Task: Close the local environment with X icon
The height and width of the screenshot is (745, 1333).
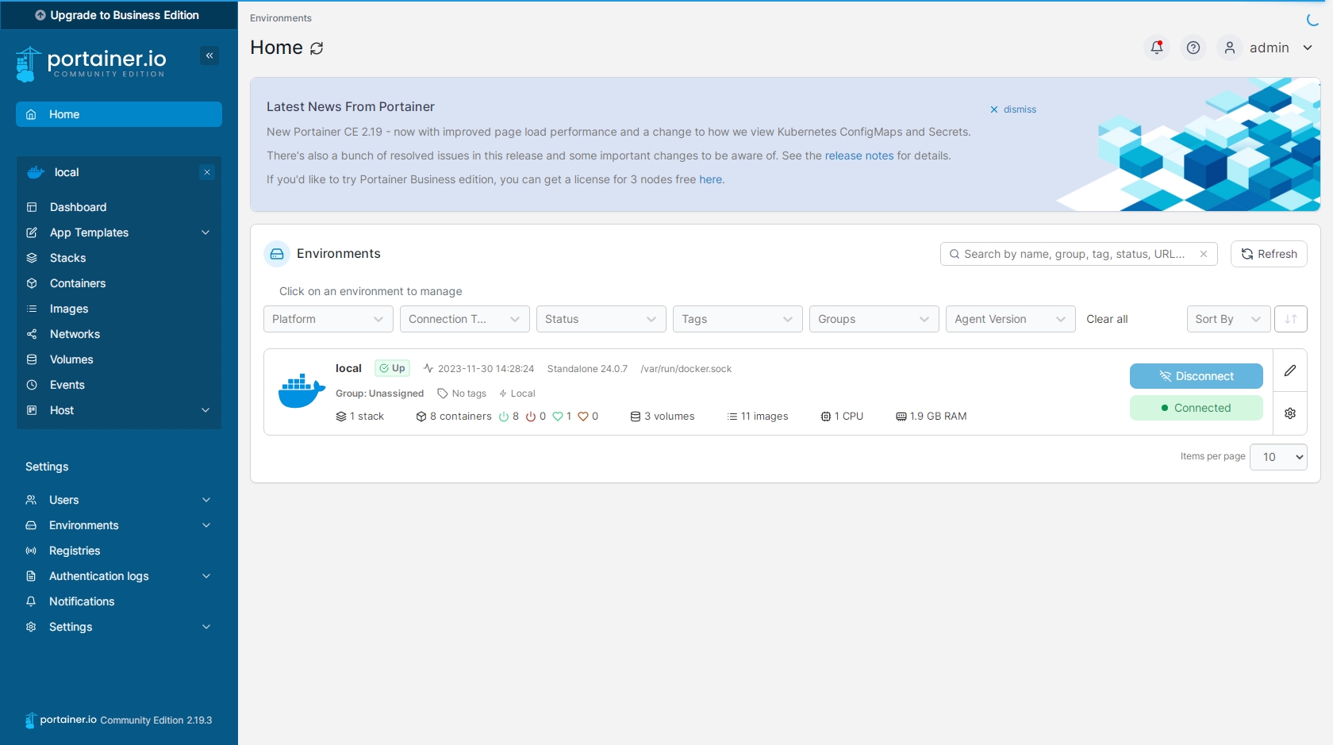Action: click(207, 172)
